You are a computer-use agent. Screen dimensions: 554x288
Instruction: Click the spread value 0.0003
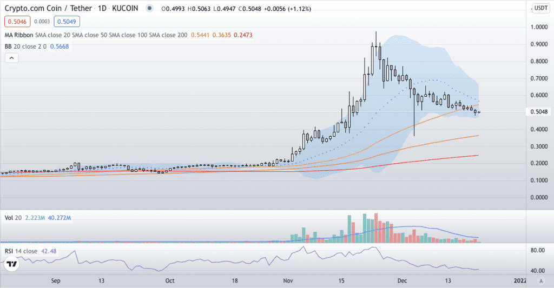coord(42,22)
